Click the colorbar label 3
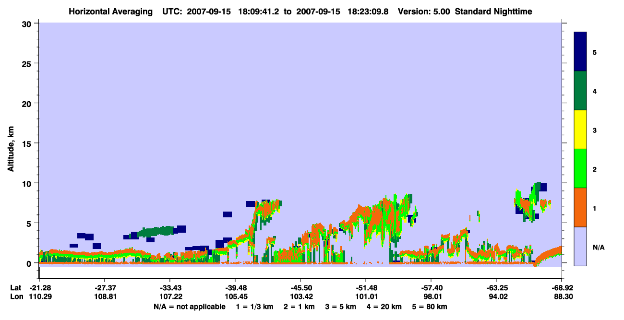Screen dimensions: 624x320 click(594, 130)
